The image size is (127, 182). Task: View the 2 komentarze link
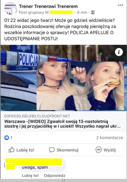click(110, 138)
